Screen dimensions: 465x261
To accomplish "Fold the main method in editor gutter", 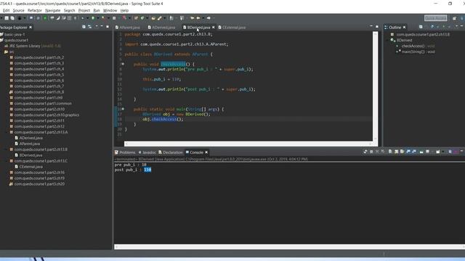I will tap(123, 109).
